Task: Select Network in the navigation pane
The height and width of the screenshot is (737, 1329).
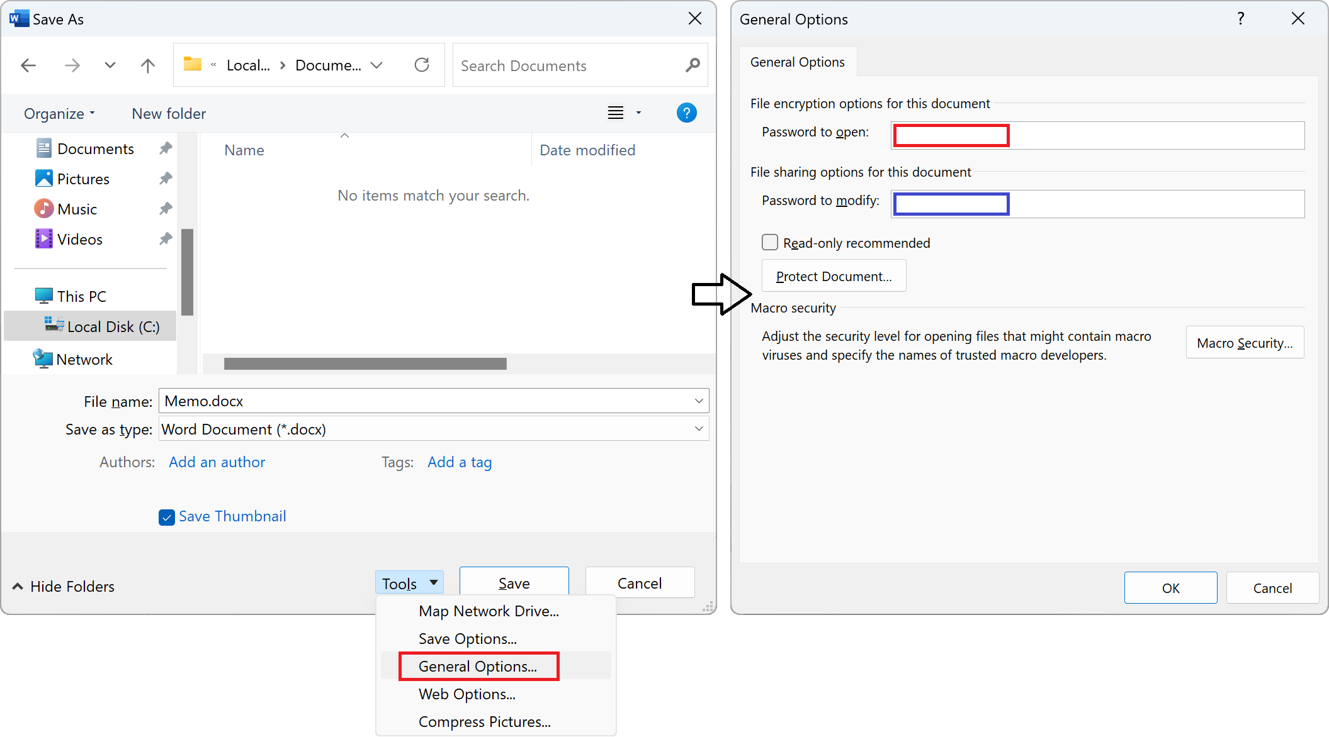Action: [84, 358]
